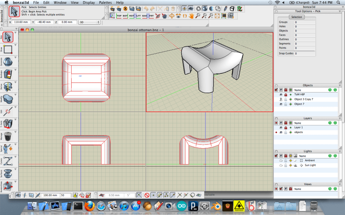Image resolution: width=345 pixels, height=215 pixels.
Task: Click the Top view button in toolbar
Action: point(119,16)
